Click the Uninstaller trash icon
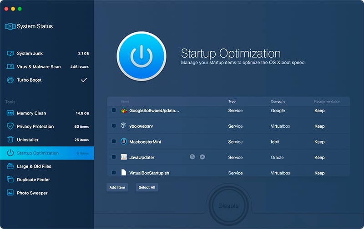Viewport: 364px width, 229px height. click(10, 139)
